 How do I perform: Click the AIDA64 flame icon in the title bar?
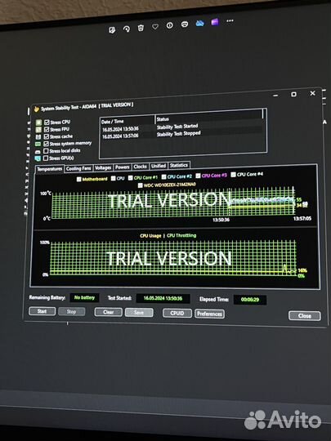click(36, 109)
